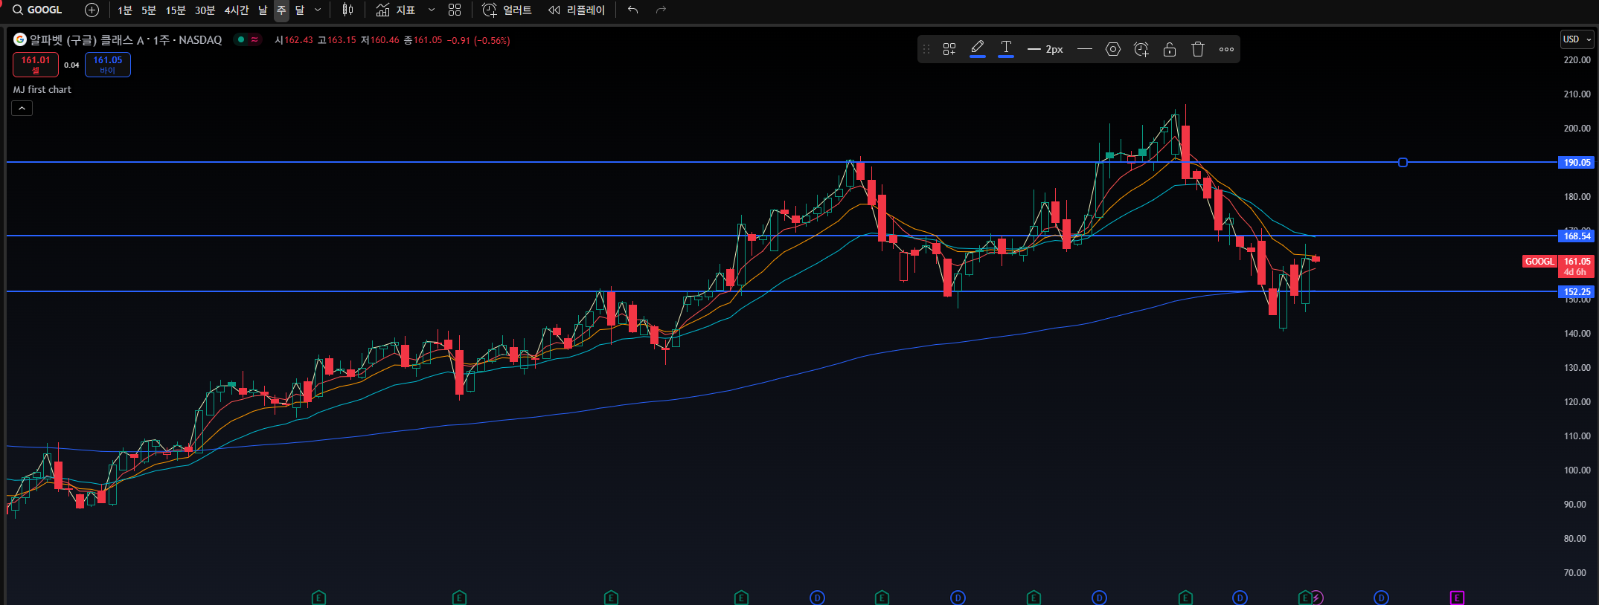
Task: Undo the last chart action
Action: coord(632,10)
